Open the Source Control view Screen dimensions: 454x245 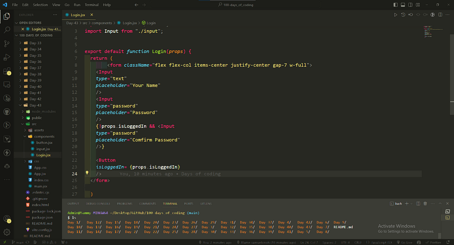click(x=7, y=43)
